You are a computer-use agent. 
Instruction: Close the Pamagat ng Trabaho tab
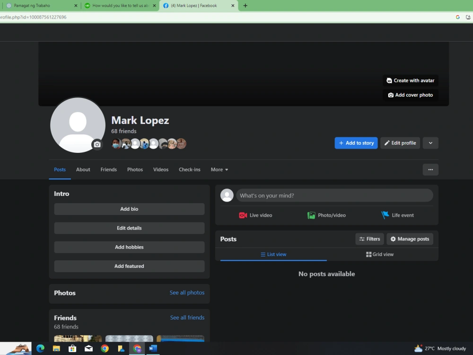point(75,5)
